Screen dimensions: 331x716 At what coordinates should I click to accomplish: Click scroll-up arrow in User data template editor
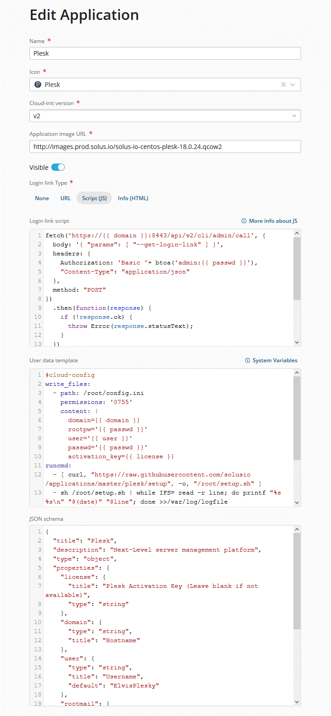297,373
